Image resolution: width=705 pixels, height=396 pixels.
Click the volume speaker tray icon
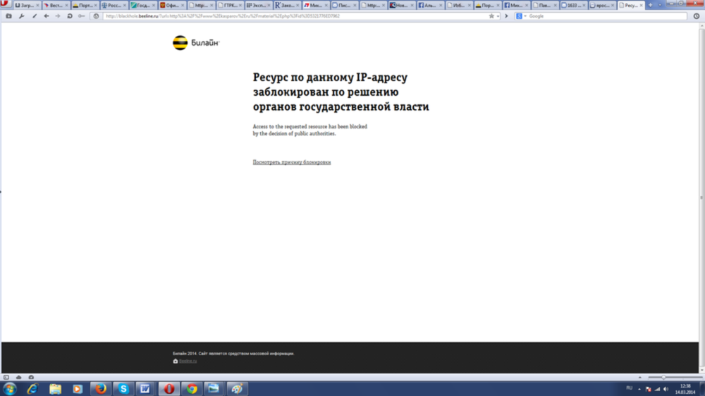pyautogui.click(x=666, y=389)
